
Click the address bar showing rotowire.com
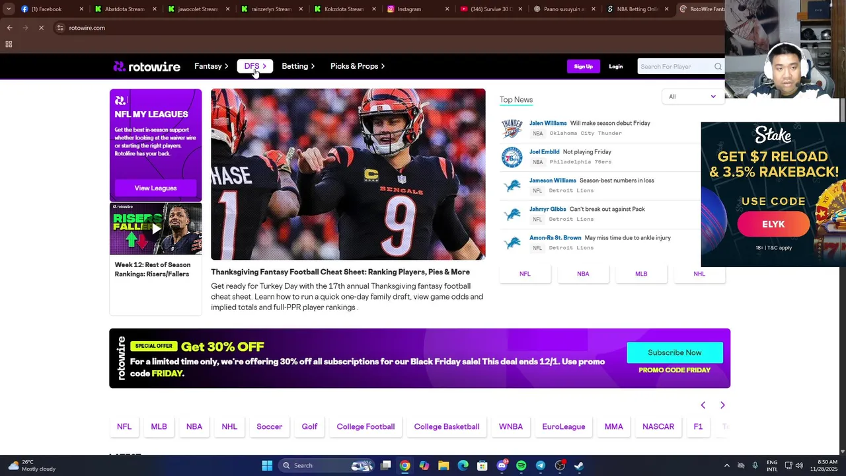[390, 28]
